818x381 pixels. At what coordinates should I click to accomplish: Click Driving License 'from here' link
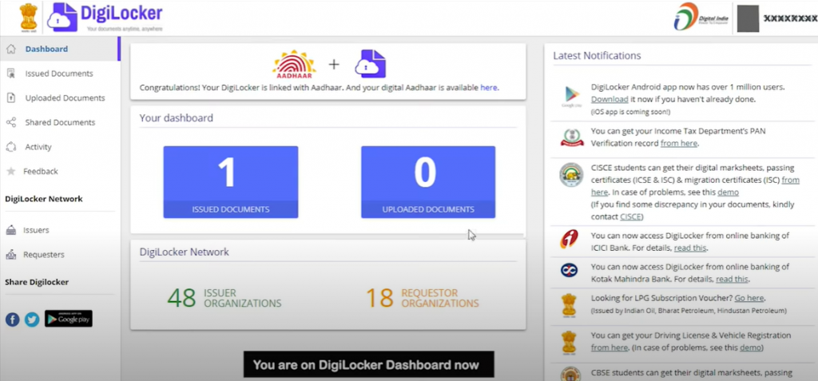pyautogui.click(x=609, y=347)
